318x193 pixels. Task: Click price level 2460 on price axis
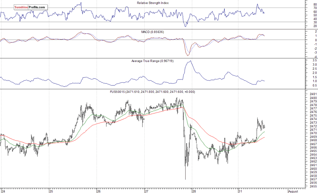point(313,169)
